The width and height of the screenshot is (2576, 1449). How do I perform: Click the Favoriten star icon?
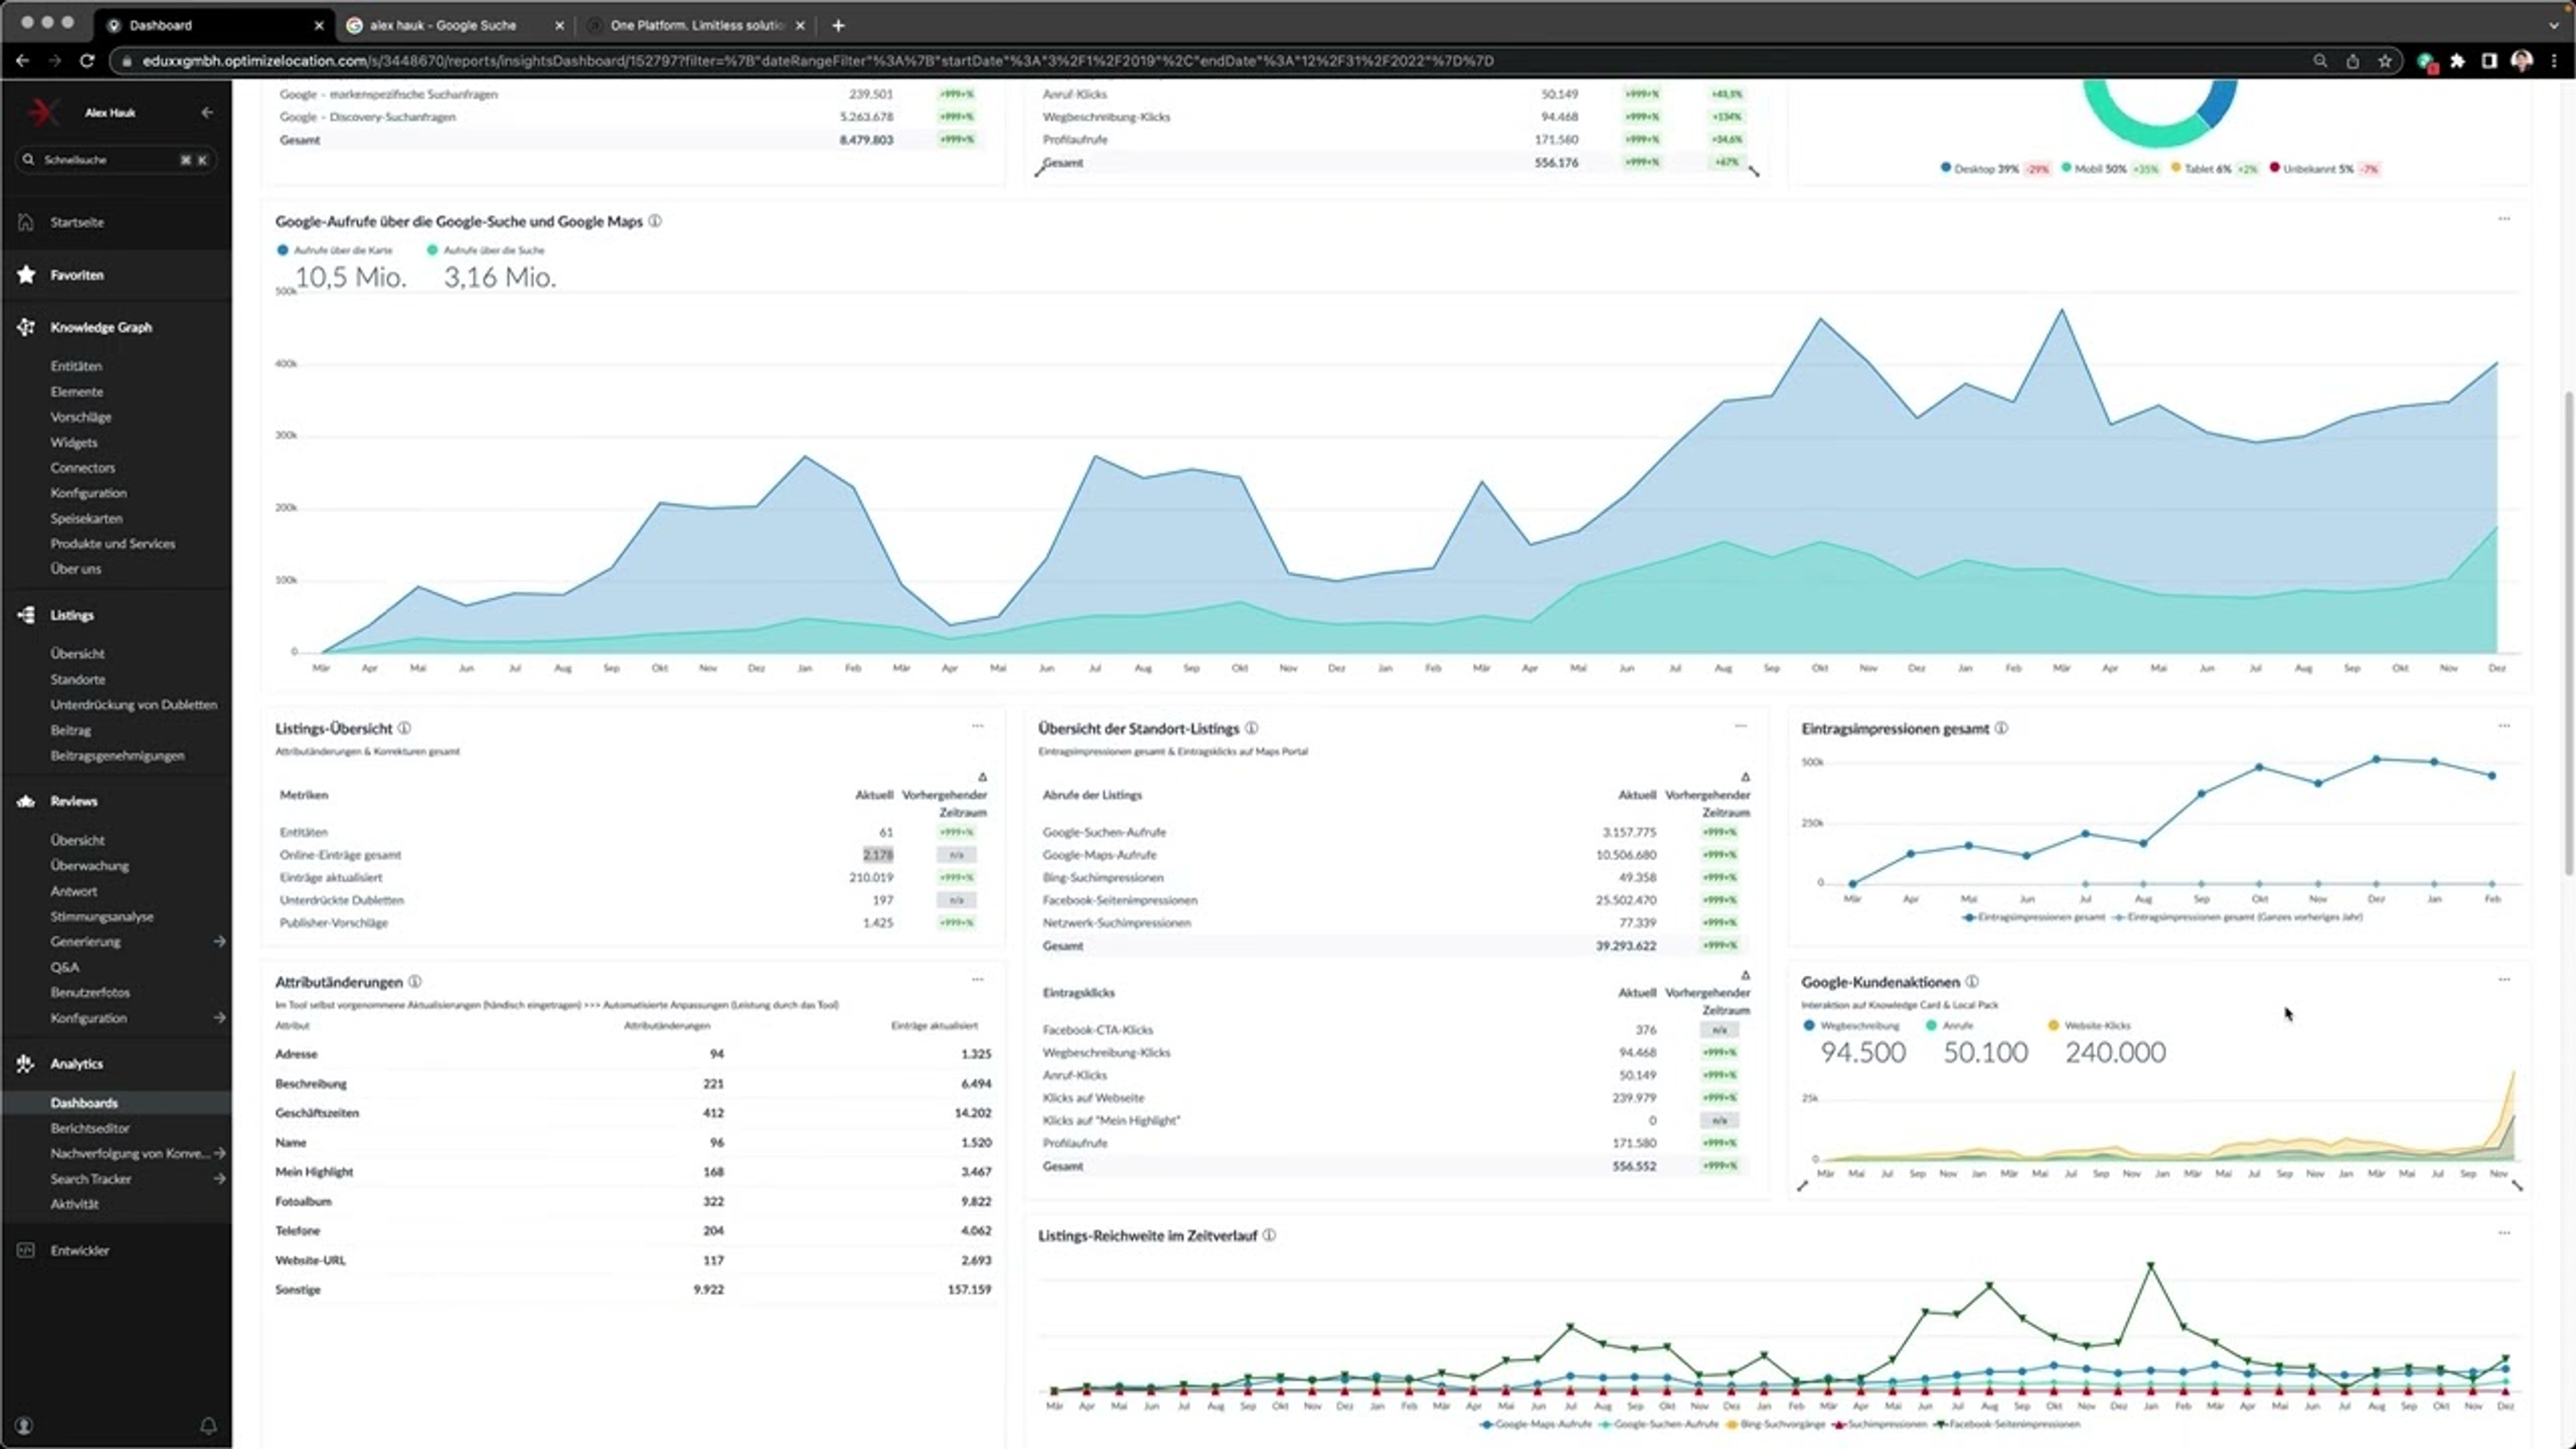tap(27, 275)
